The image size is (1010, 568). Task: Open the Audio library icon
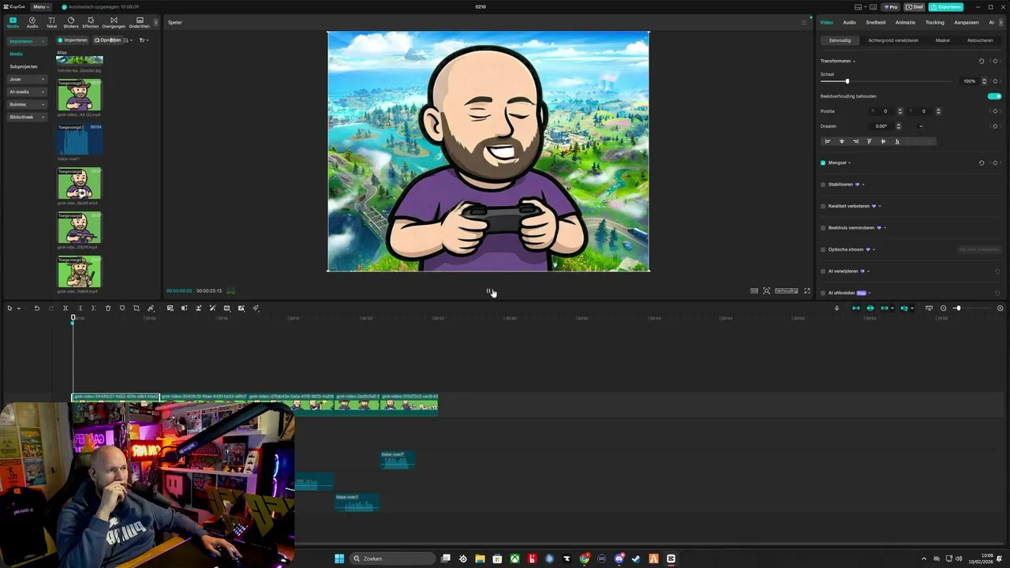[x=32, y=22]
